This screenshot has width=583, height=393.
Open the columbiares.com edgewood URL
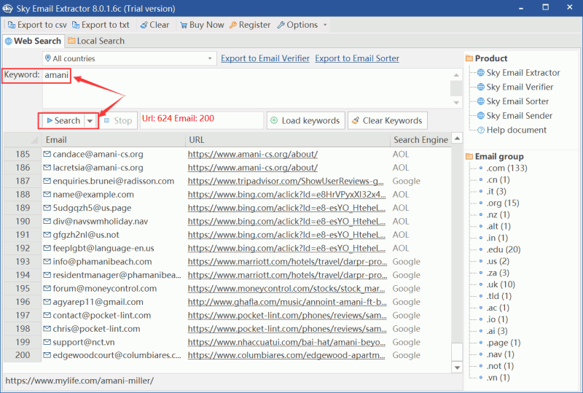pyautogui.click(x=286, y=355)
